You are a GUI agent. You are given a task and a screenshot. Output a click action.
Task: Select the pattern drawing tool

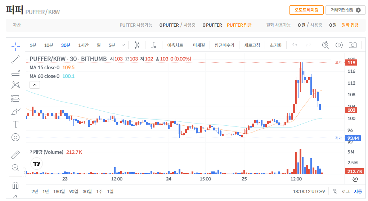(x=15, y=85)
